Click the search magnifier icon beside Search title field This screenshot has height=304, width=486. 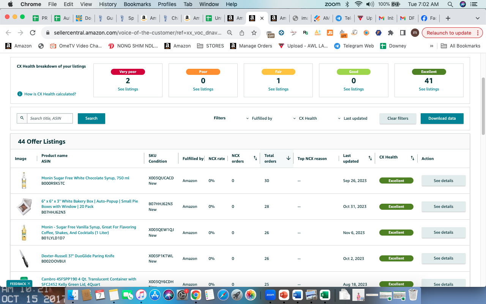(x=22, y=118)
